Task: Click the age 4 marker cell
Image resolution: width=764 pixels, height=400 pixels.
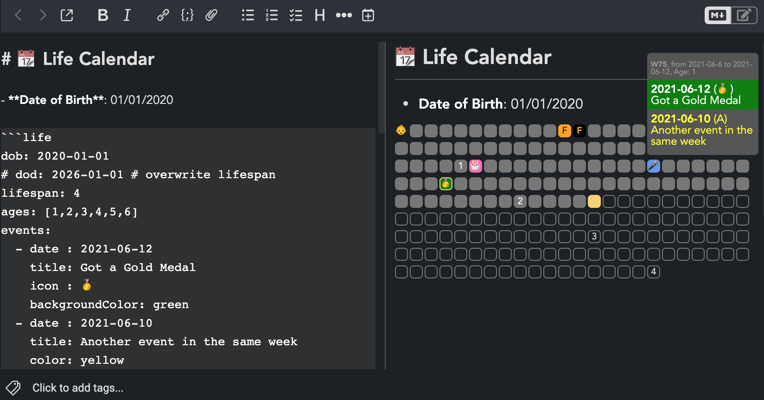Action: coord(653,271)
